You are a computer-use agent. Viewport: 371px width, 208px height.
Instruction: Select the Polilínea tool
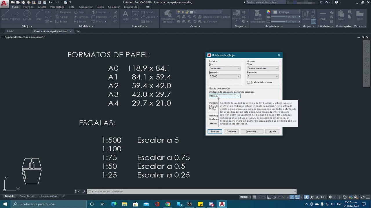(15, 15)
